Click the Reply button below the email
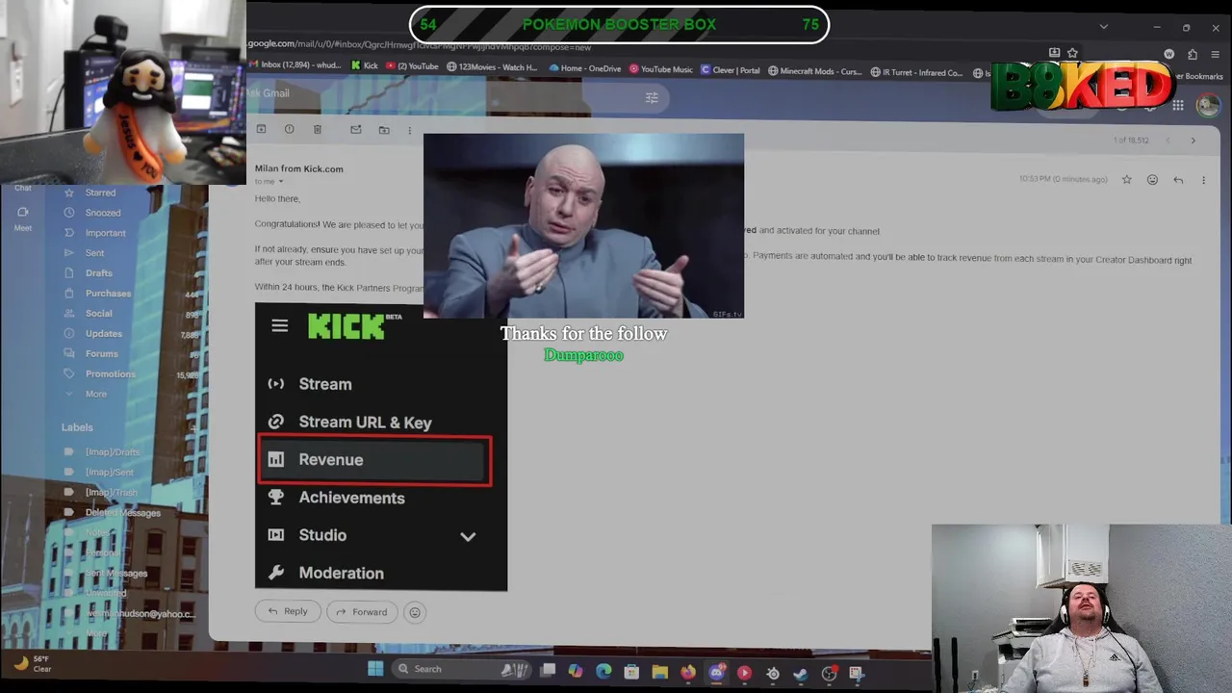The height and width of the screenshot is (693, 1232). click(x=288, y=611)
